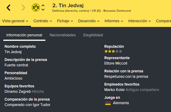Click the reputation star rating

113,51
